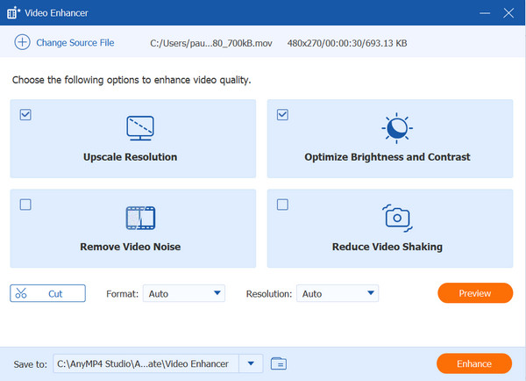This screenshot has width=526, height=381.
Task: Click the Enhance button
Action: [474, 363]
